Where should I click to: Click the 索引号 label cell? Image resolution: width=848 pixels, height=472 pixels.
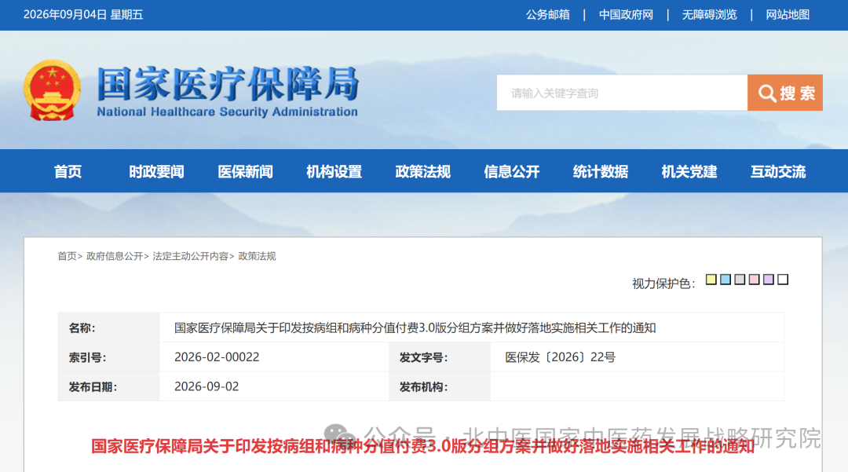108,357
